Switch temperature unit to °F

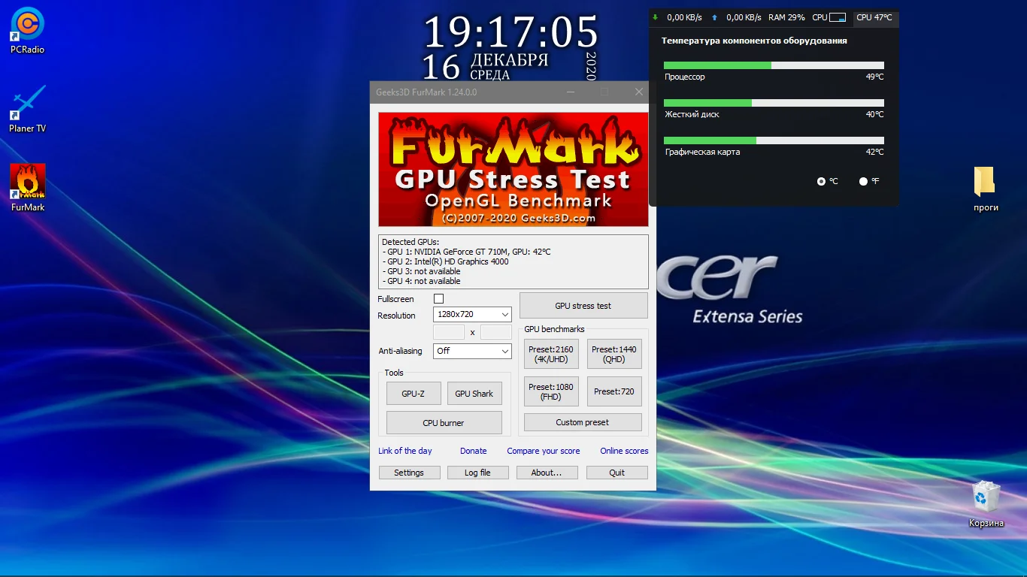pos(863,181)
